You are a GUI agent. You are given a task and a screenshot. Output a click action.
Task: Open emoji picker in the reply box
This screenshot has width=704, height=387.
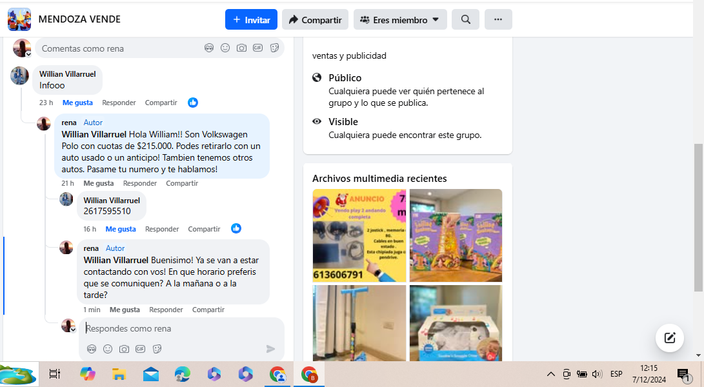tap(108, 349)
